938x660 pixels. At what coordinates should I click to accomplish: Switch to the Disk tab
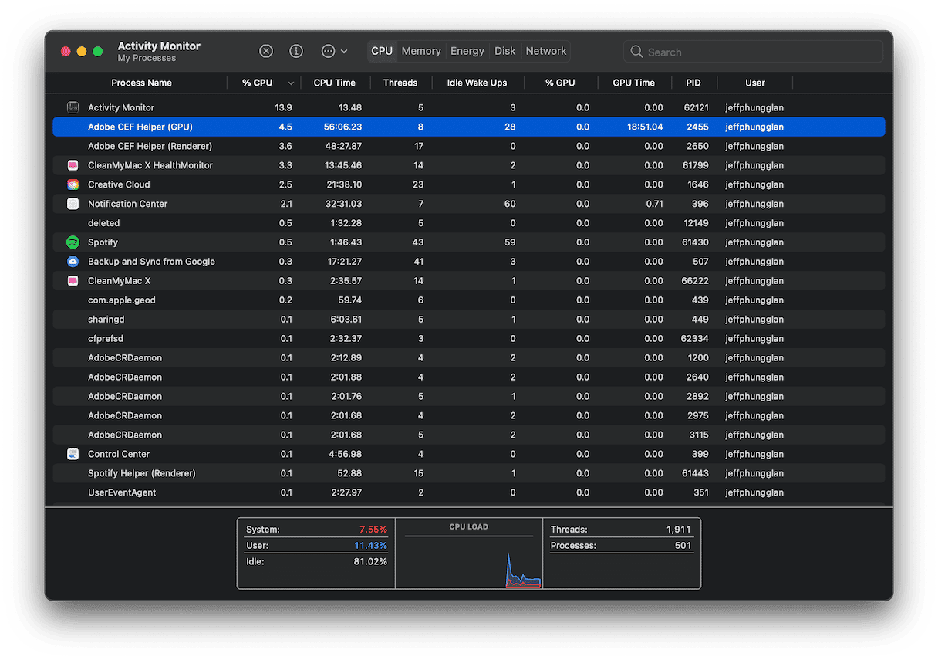click(505, 51)
